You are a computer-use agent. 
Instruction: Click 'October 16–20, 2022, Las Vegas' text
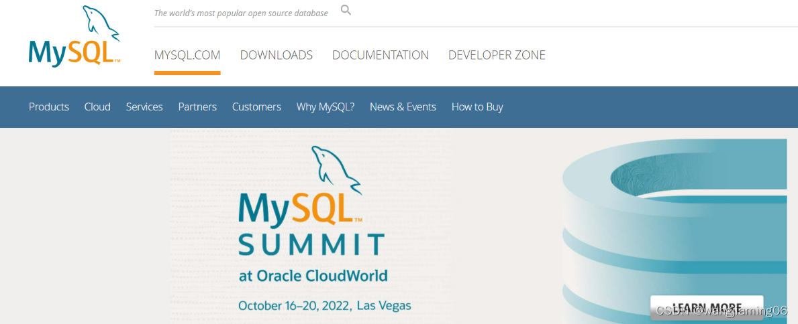tap(325, 306)
